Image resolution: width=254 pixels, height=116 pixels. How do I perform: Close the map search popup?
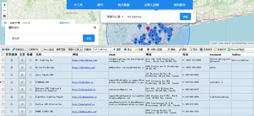tap(194, 12)
